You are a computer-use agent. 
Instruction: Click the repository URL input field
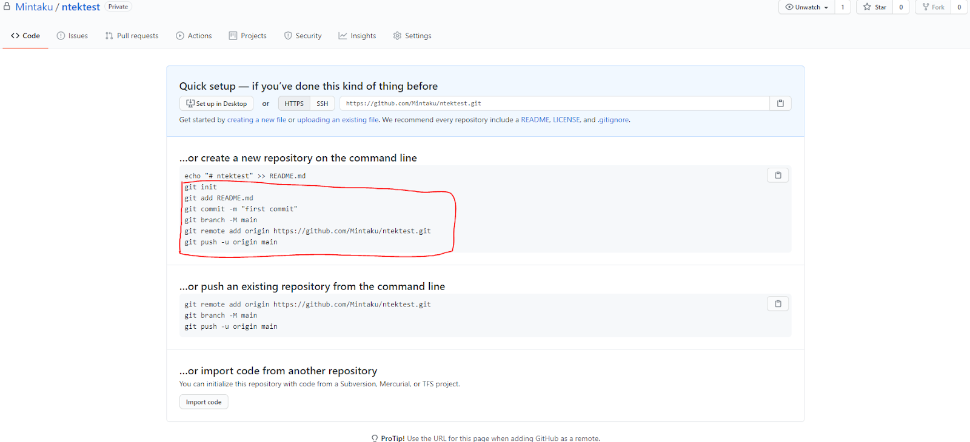pos(555,104)
